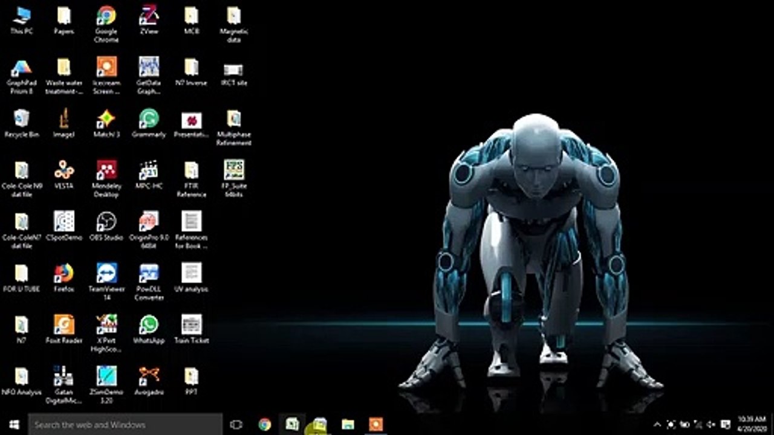774x435 pixels.
Task: Click the CSpotDemo desktop shortcut
Action: pyautogui.click(x=64, y=227)
